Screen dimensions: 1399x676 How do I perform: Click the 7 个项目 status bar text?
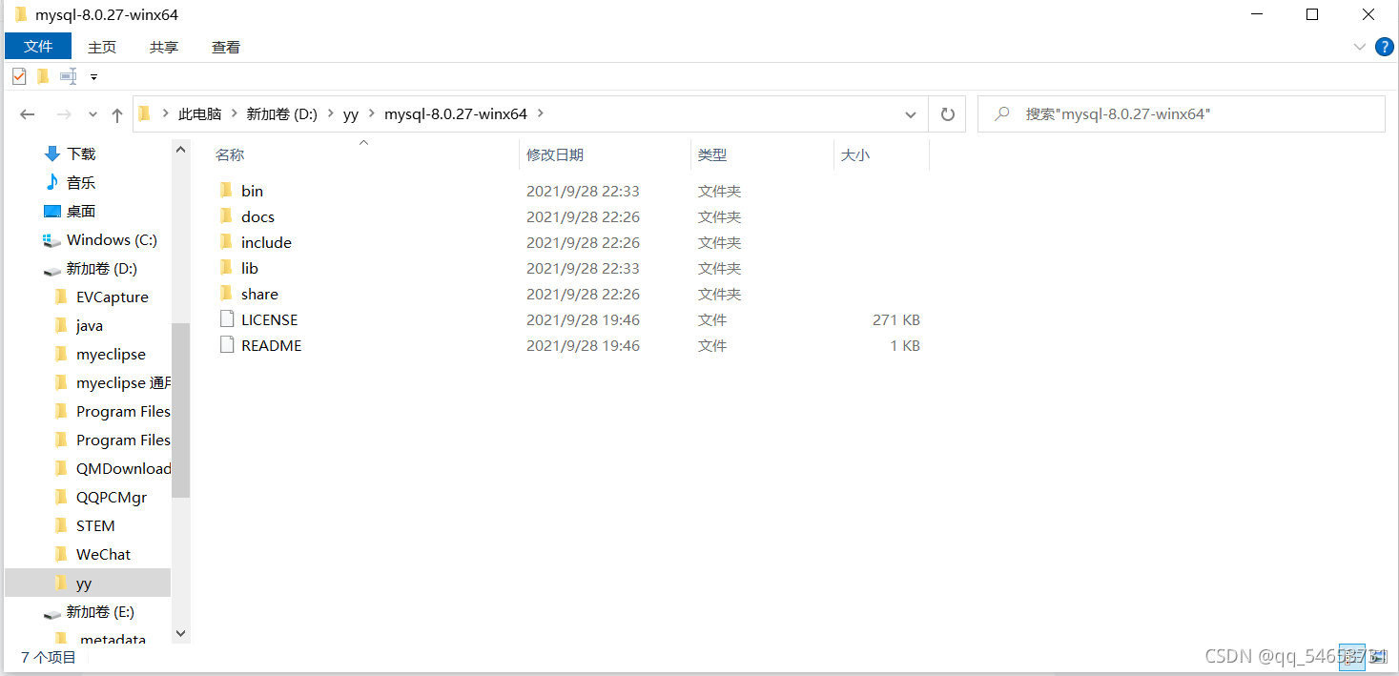click(49, 657)
